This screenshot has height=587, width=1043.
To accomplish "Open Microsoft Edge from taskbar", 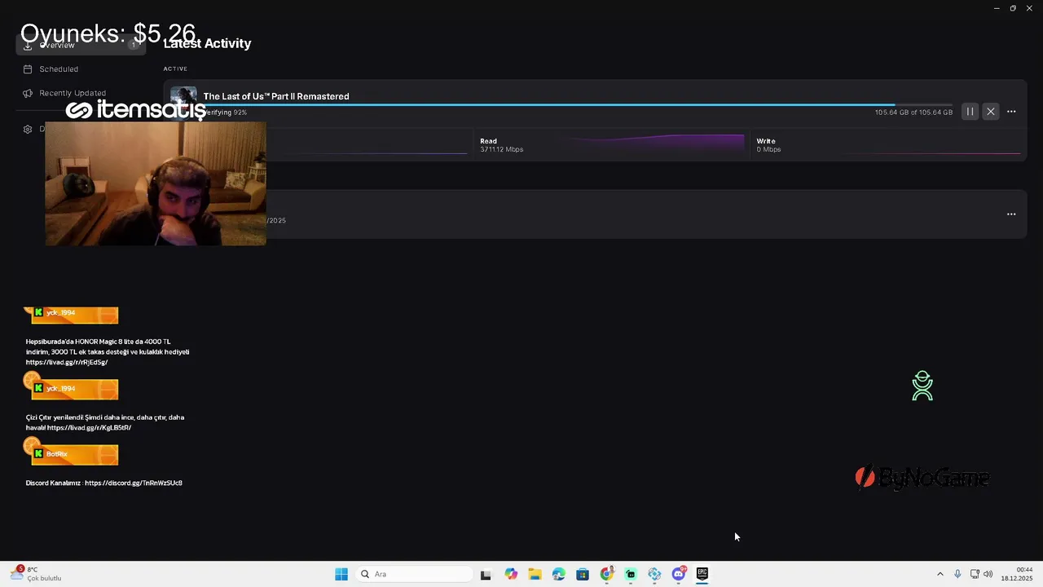I will 558,574.
